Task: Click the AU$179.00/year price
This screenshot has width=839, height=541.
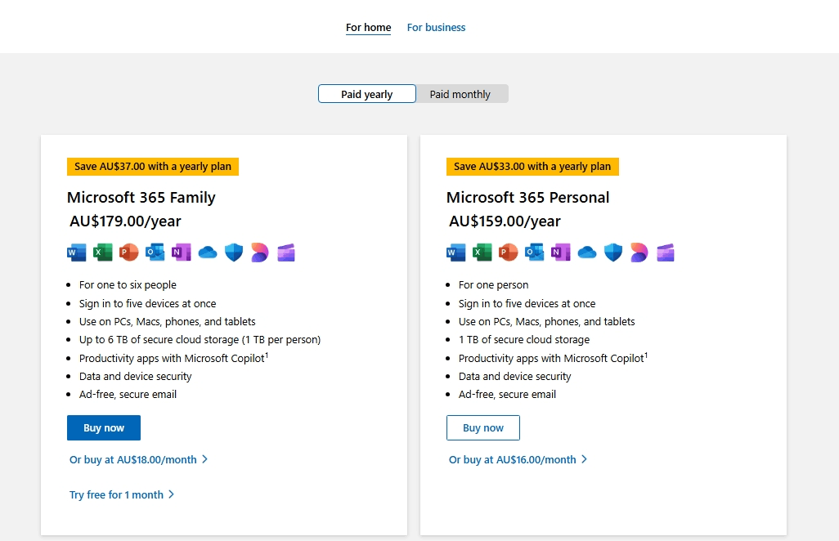Action: tap(125, 221)
